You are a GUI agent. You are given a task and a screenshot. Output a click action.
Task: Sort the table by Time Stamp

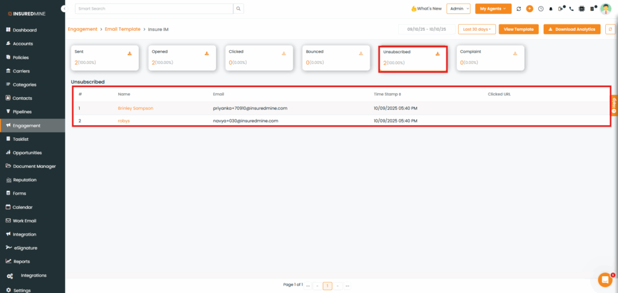[x=387, y=94]
